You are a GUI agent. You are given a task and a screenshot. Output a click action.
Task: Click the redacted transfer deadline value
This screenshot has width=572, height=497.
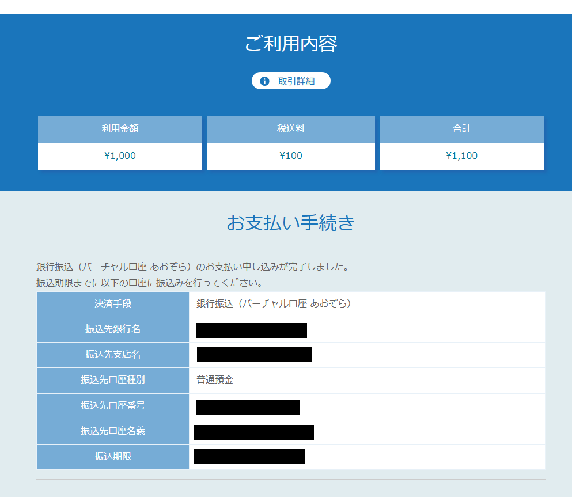[250, 456]
